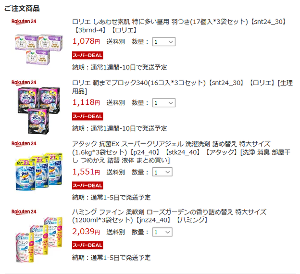Image resolution: width=300 pixels, height=274 pixels.
Task: Open the ロリエ 朝までブロック340 product title link
Action: coord(182,87)
